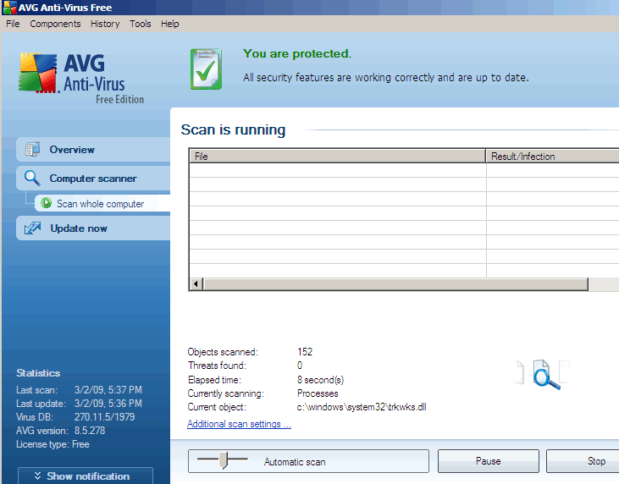Open the History menu
The width and height of the screenshot is (619, 484).
[105, 24]
